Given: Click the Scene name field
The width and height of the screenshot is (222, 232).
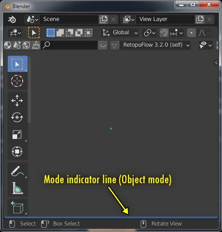Looking at the screenshot, I should tap(69, 19).
